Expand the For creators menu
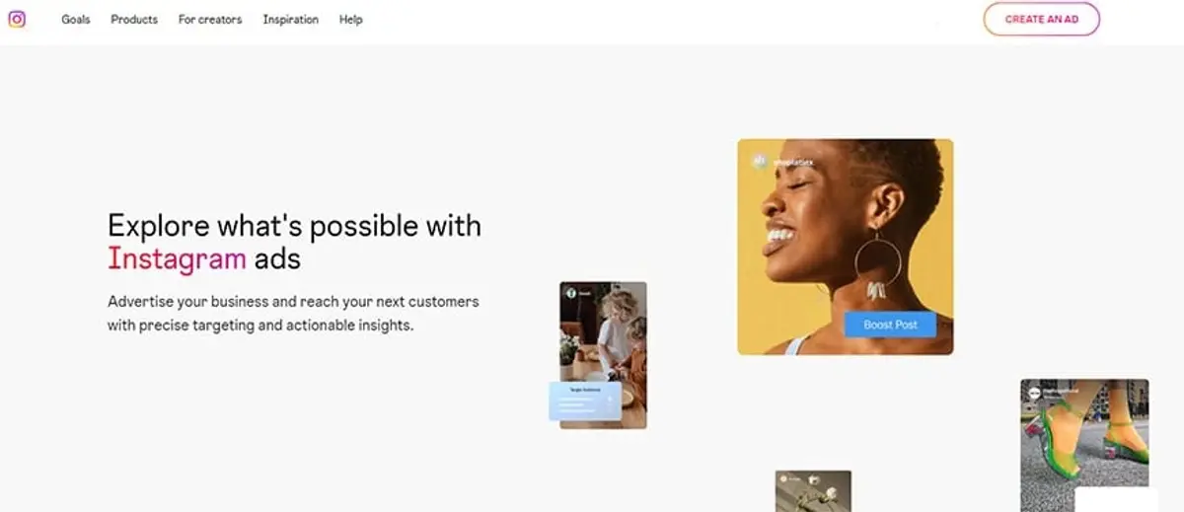Image resolution: width=1184 pixels, height=512 pixels. click(x=210, y=20)
